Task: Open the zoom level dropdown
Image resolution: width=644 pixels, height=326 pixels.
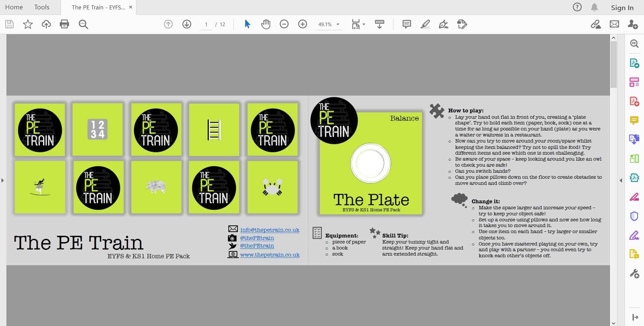Action: point(338,24)
